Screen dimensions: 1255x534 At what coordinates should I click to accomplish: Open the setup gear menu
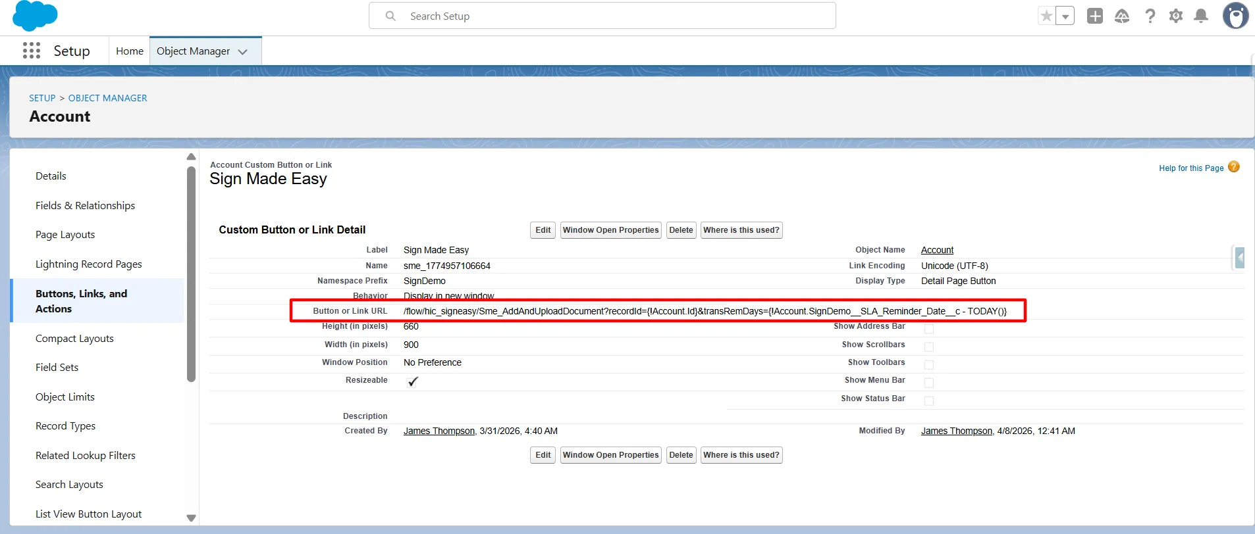point(1176,16)
